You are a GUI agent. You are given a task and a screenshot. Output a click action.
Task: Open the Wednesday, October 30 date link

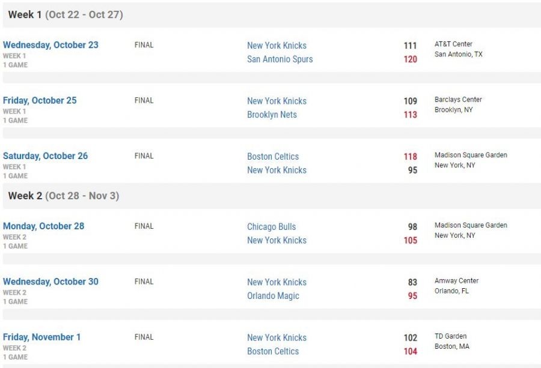point(50,282)
